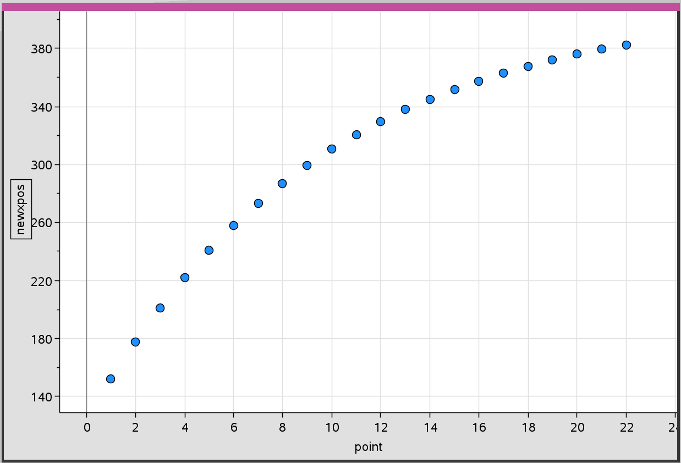This screenshot has height=463, width=681.
Task: Select the data point at x equals 7
Action: (259, 203)
